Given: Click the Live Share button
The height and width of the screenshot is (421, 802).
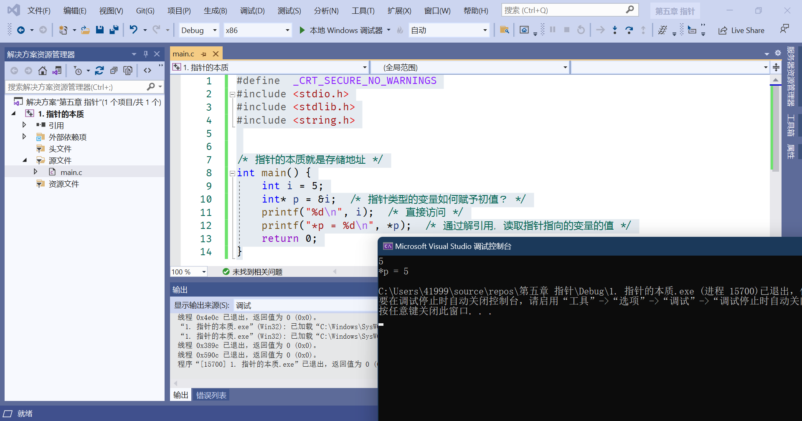Looking at the screenshot, I should 741,30.
